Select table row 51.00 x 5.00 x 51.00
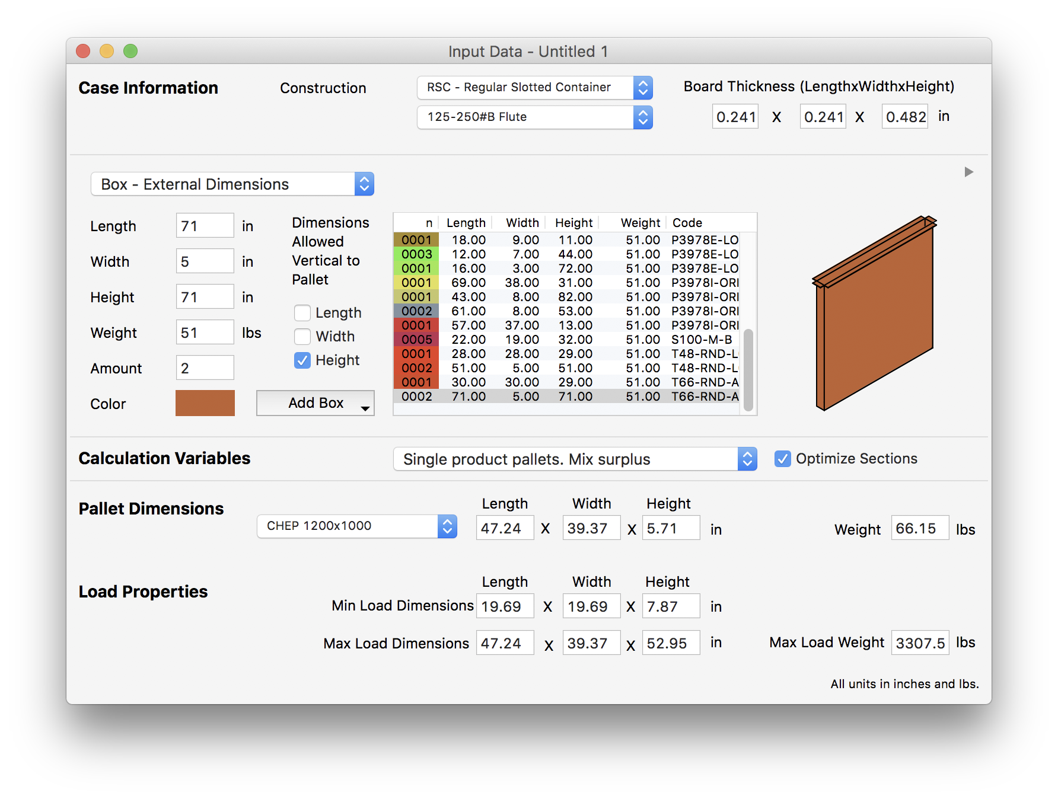This screenshot has width=1058, height=799. [x=567, y=368]
